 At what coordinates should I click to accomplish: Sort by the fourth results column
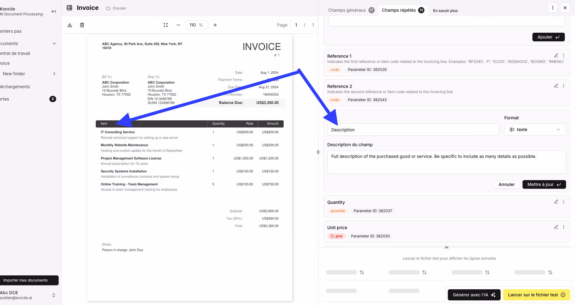[550, 272]
